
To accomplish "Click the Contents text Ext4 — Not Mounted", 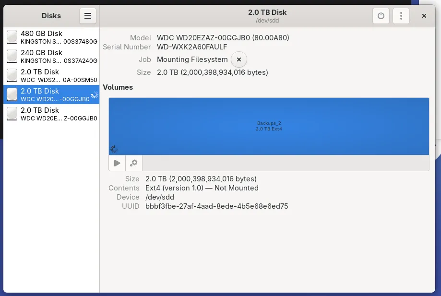I will pos(202,188).
